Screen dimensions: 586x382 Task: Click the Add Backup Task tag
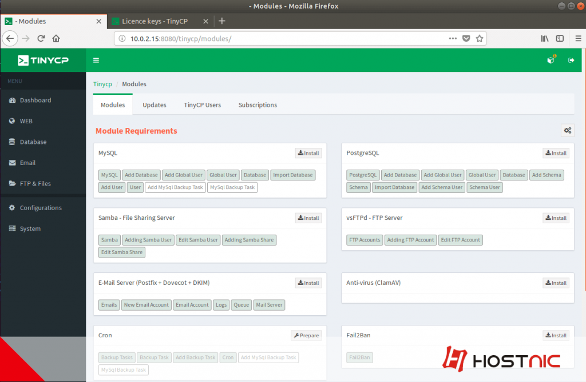coord(196,357)
